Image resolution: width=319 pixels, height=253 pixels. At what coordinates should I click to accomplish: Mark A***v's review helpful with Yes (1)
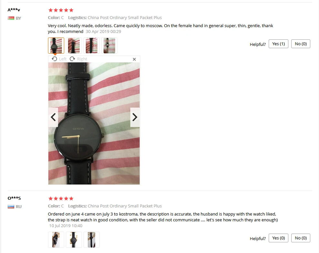278,44
